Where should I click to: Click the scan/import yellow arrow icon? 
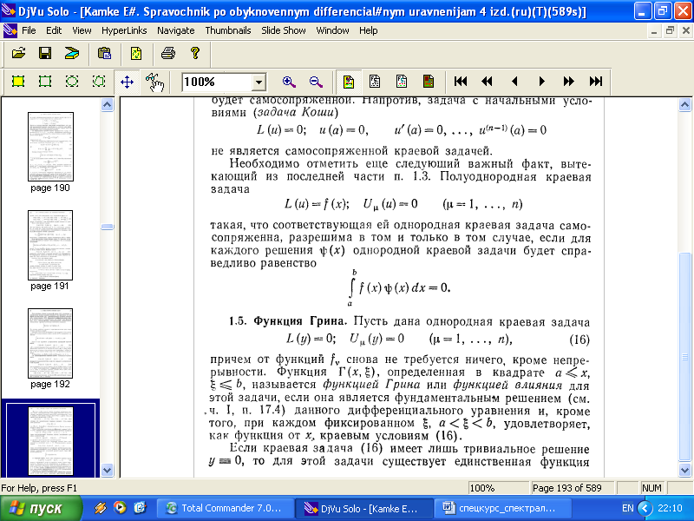[x=72, y=54]
